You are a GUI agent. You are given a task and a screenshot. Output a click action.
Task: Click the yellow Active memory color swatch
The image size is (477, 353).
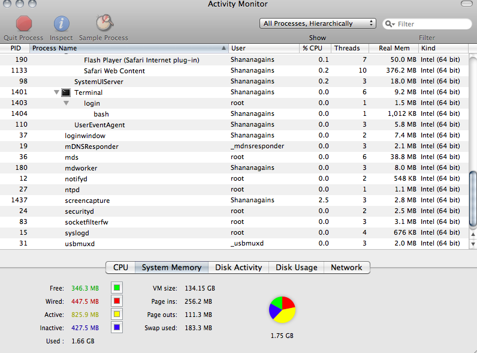click(117, 315)
